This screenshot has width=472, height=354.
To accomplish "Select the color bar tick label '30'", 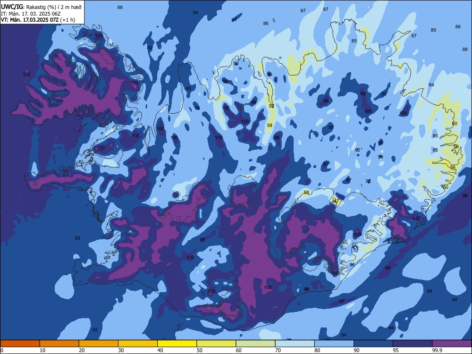I will (x=121, y=350).
